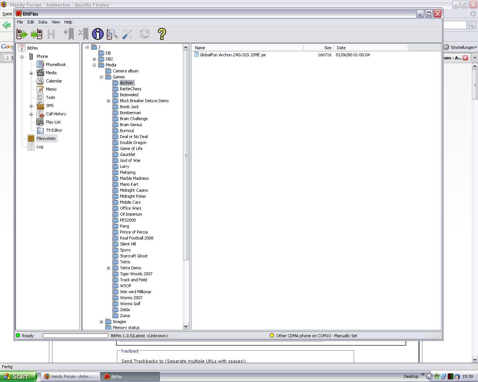Open the View menu
478x382 pixels.
56,22
